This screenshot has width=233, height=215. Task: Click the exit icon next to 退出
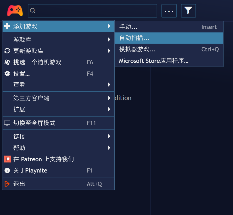coord(7,184)
